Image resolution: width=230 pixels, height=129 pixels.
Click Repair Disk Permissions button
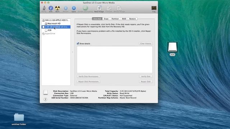(88, 82)
